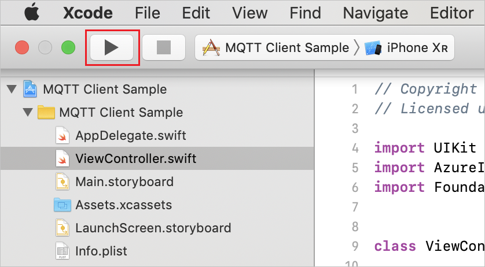This screenshot has width=485, height=267.
Task: Open the File menu
Action: pyautogui.click(x=147, y=12)
